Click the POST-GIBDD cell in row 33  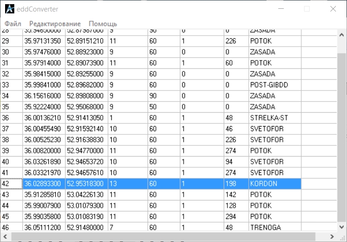(274, 85)
